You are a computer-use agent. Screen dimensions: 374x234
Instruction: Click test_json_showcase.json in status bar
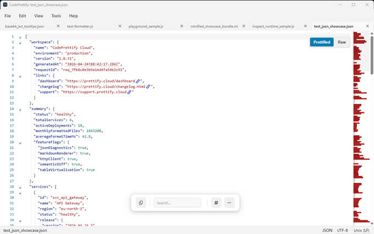25,230
